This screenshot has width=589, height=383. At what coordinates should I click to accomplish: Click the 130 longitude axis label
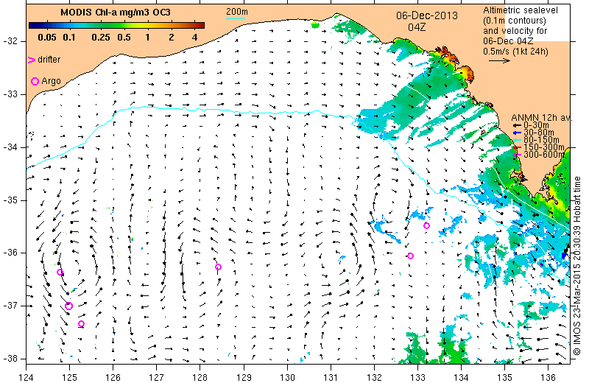pyautogui.click(x=287, y=376)
